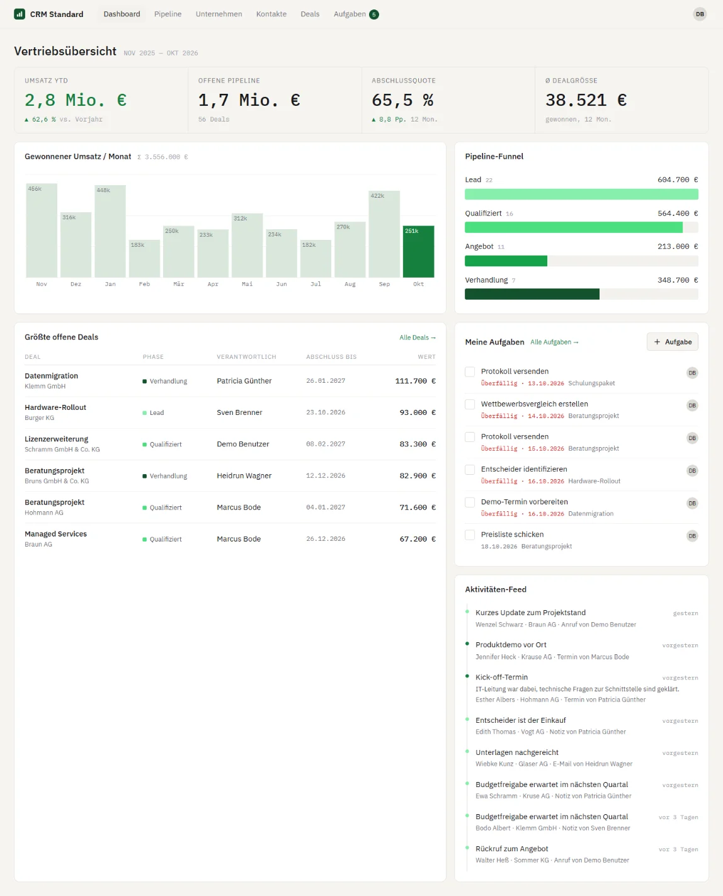Open the Lizenzerweiterung deal row
The width and height of the screenshot is (723, 896).
pyautogui.click(x=231, y=444)
